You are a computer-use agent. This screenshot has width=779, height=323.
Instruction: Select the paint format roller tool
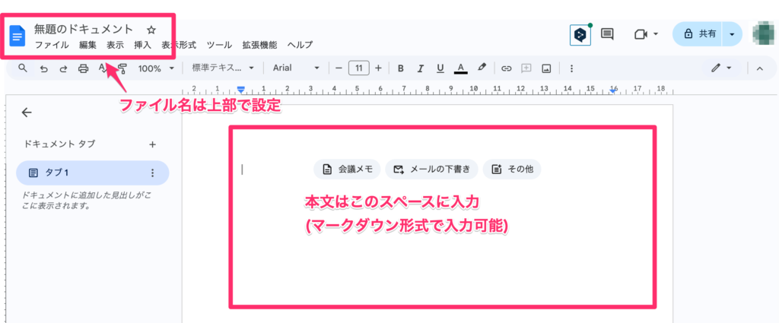click(122, 68)
